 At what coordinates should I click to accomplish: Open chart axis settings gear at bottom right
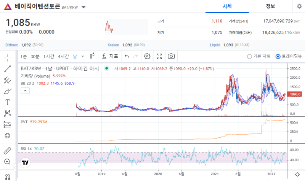[x=297, y=174]
